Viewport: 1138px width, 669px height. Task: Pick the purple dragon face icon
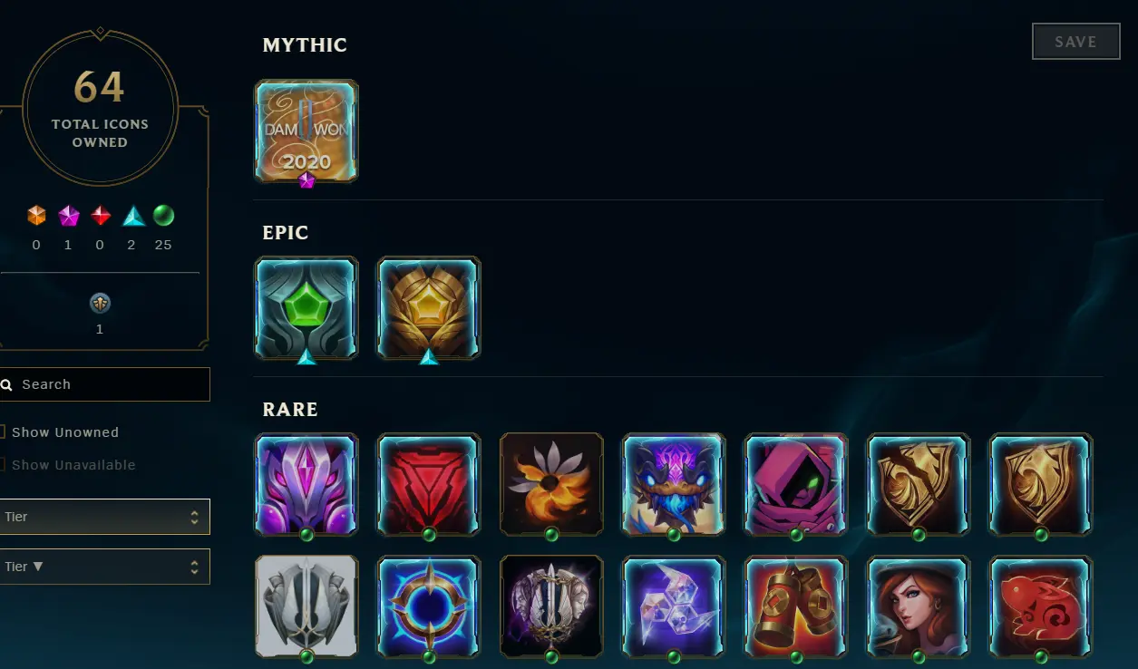[674, 485]
